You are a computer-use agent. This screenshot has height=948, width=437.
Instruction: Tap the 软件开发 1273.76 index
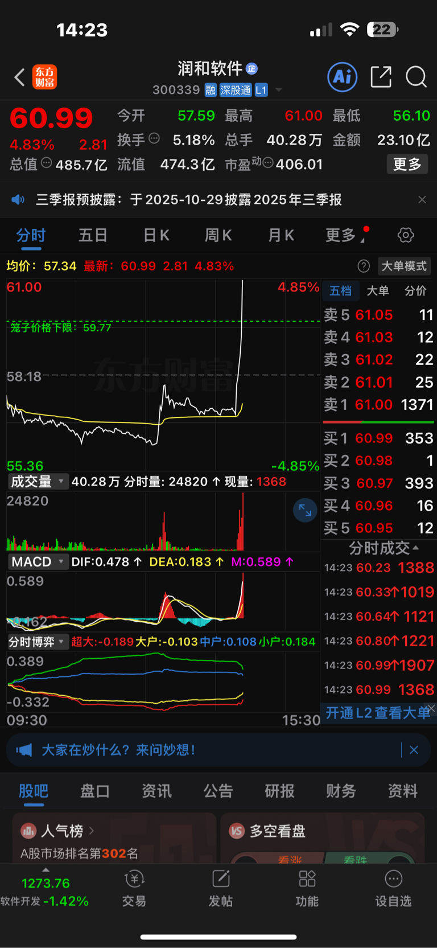[x=45, y=892]
